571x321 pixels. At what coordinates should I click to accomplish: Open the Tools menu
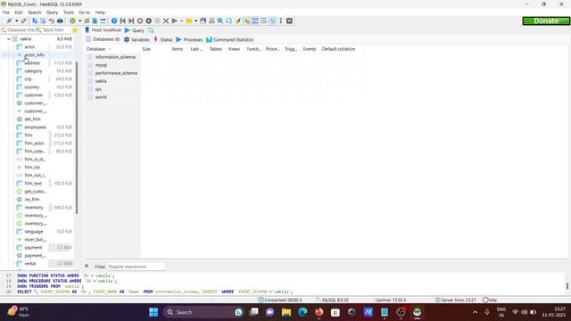[68, 12]
